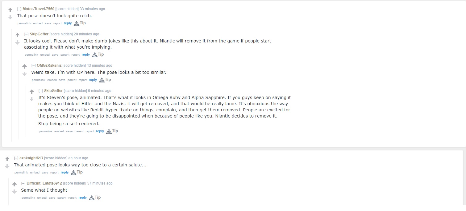Image resolution: width=466 pixels, height=211 pixels.
Task: Collapse aznknight613's comment thread
Action: pos(16,158)
